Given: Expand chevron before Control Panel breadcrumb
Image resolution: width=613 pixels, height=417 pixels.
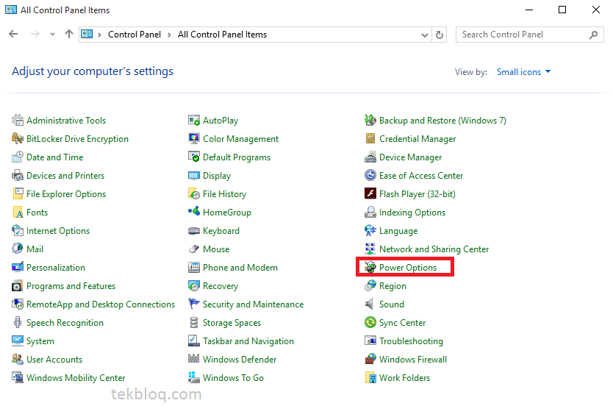Looking at the screenshot, I should point(100,35).
